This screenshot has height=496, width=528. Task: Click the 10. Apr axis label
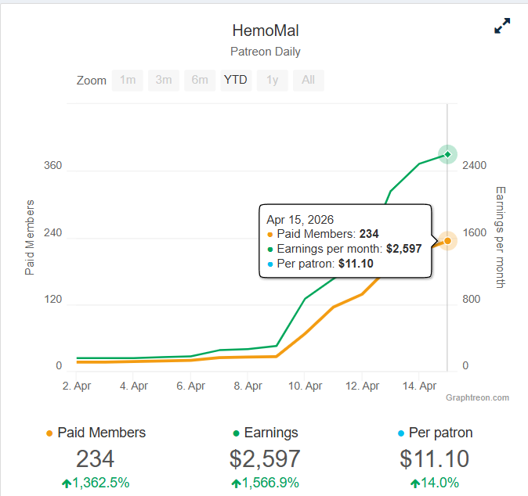[305, 386]
